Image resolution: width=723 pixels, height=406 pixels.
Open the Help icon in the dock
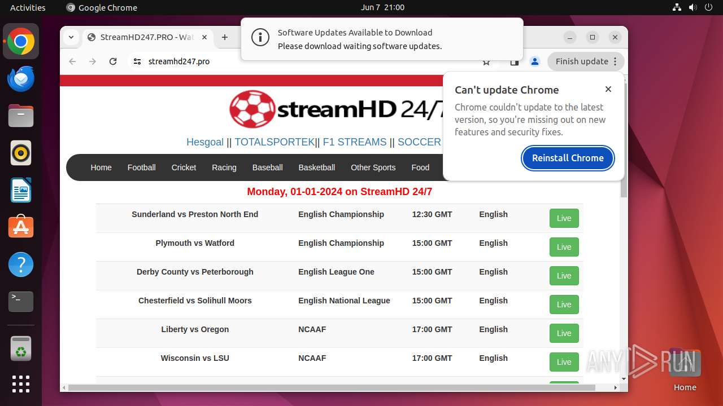(x=21, y=264)
